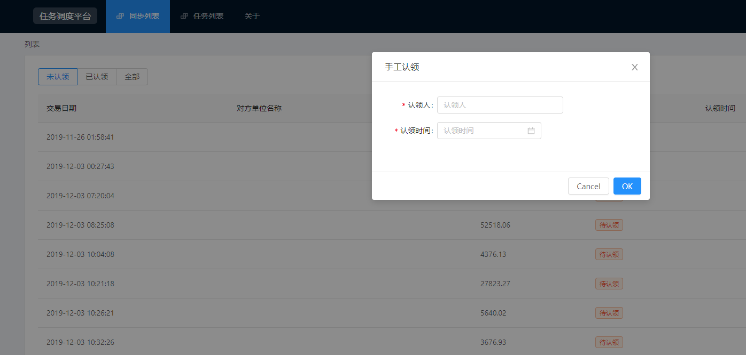746x355 pixels.
Task: Select row dated 2019-12-03 07:20:04
Action: pyautogui.click(x=392, y=196)
